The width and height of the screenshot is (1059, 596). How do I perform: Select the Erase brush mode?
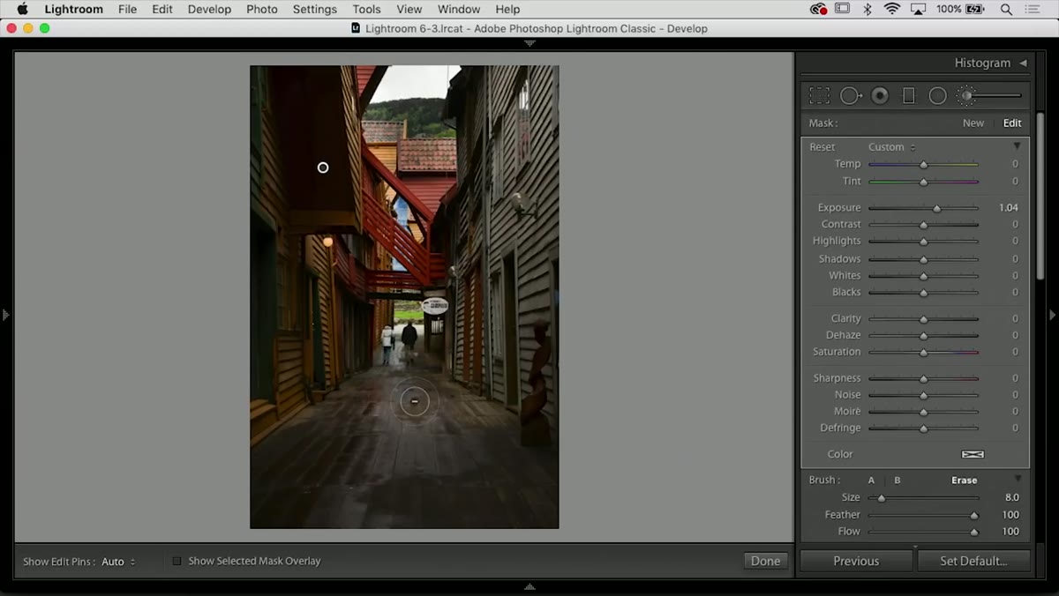pos(964,481)
